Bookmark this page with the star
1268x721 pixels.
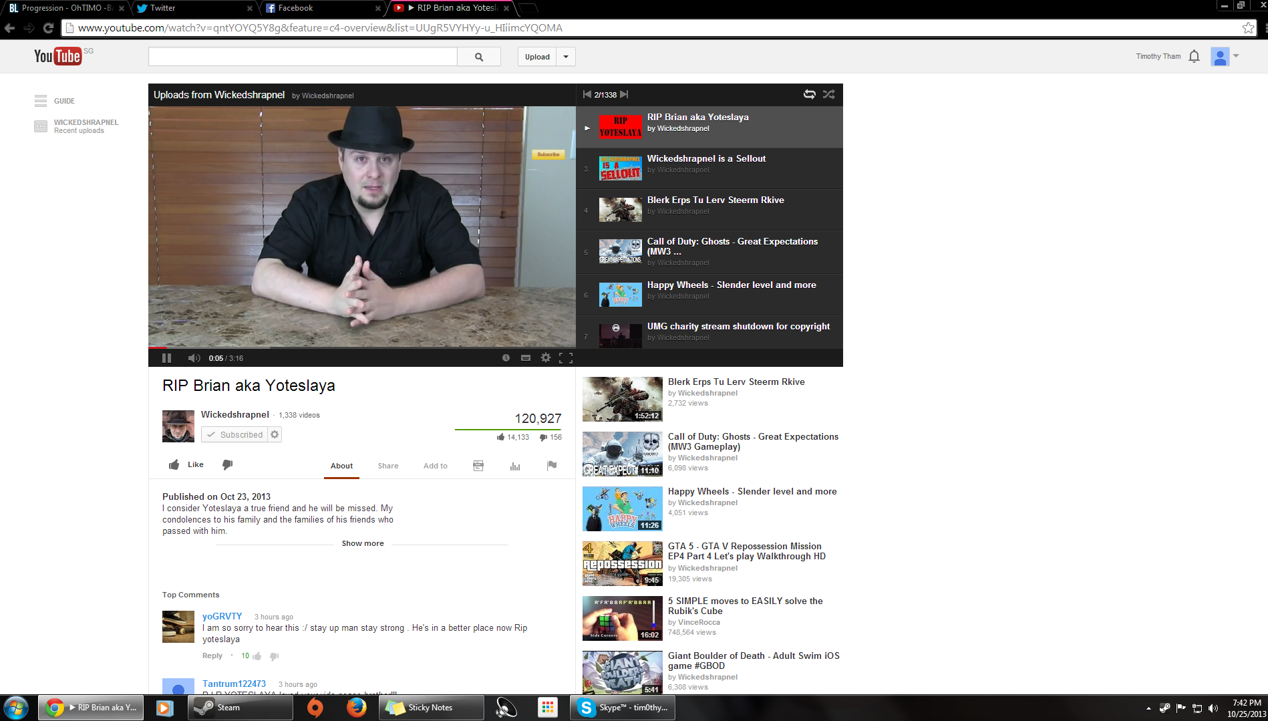(1248, 28)
